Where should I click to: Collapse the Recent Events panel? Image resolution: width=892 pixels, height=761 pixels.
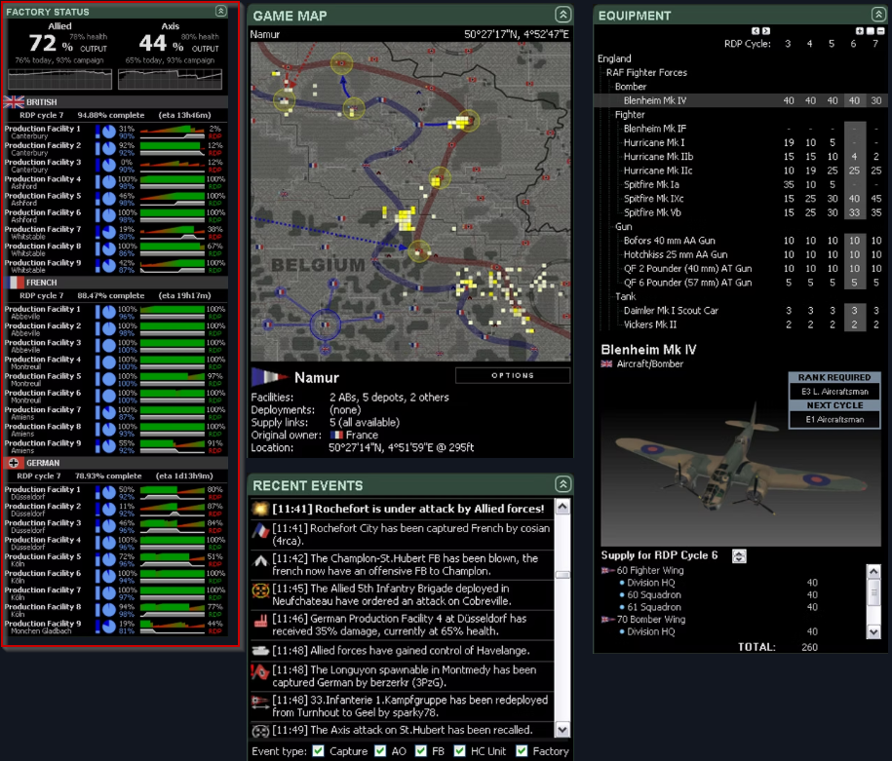(x=562, y=484)
